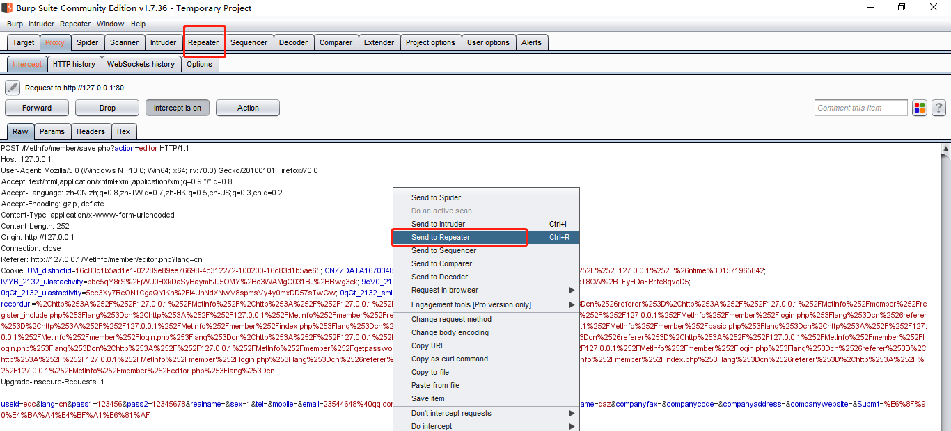The image size is (951, 431).
Task: Choose Change body encoding
Action: (x=486, y=332)
